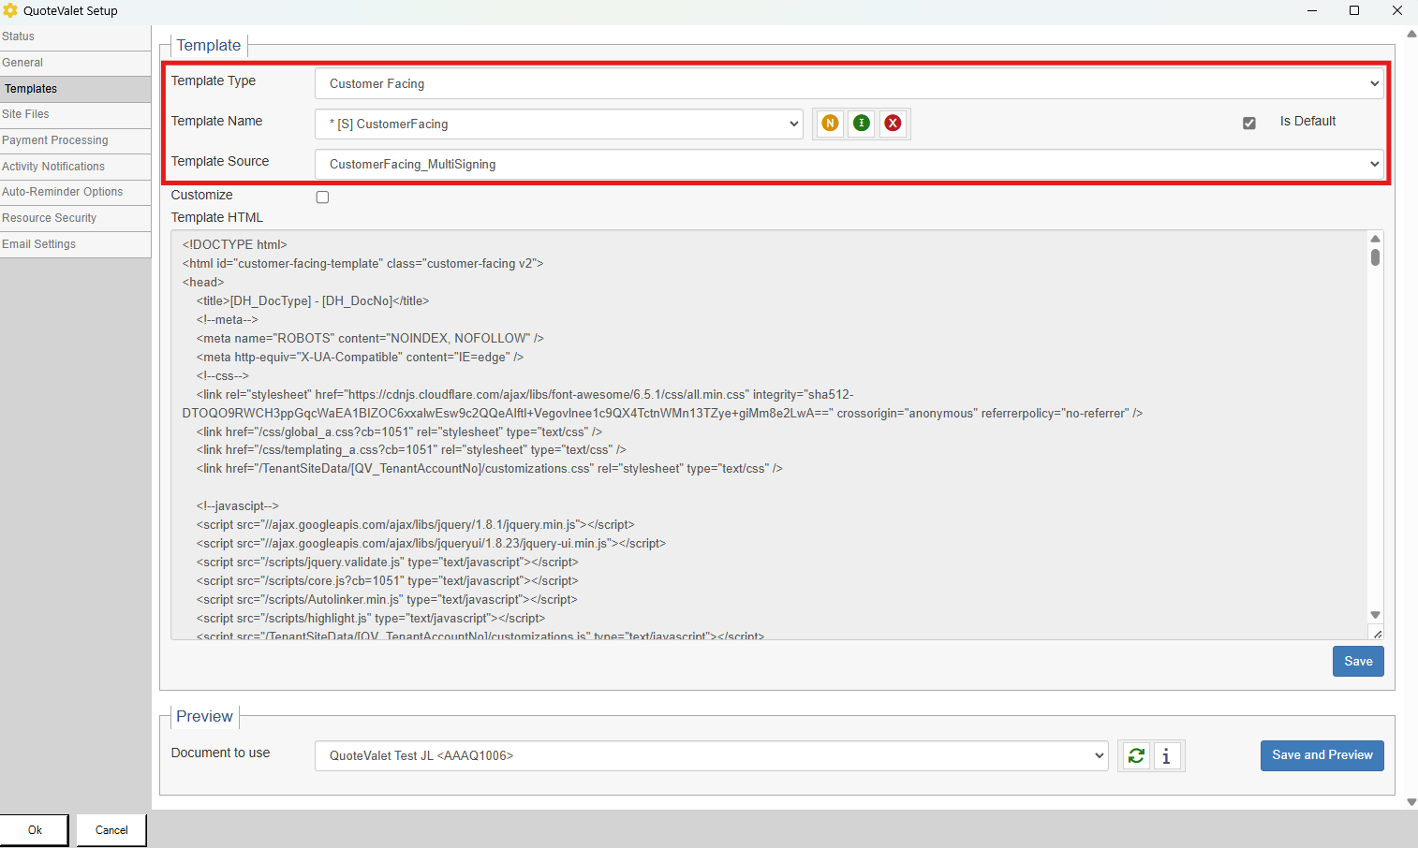Open the Document to use dropdown
The height and width of the screenshot is (848, 1418).
coord(712,755)
